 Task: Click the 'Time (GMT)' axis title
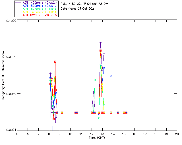click(x=97, y=138)
